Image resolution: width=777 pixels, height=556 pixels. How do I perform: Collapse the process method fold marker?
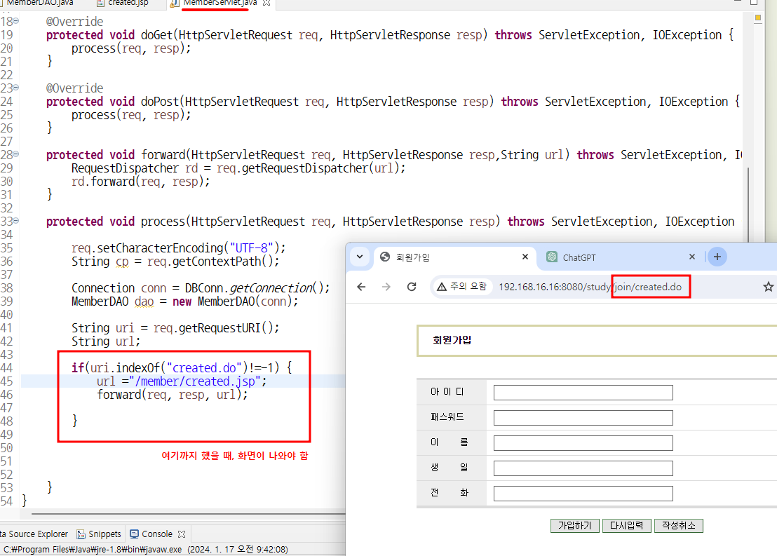pyautogui.click(x=16, y=221)
